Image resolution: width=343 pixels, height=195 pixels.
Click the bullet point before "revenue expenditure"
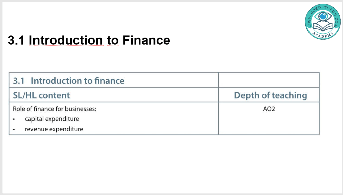(x=14, y=129)
